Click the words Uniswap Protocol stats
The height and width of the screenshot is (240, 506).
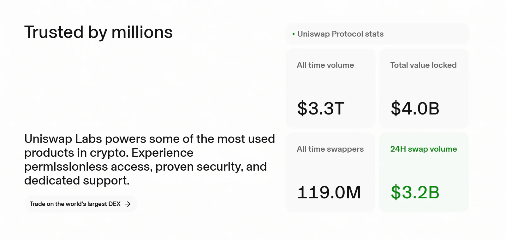pos(340,34)
